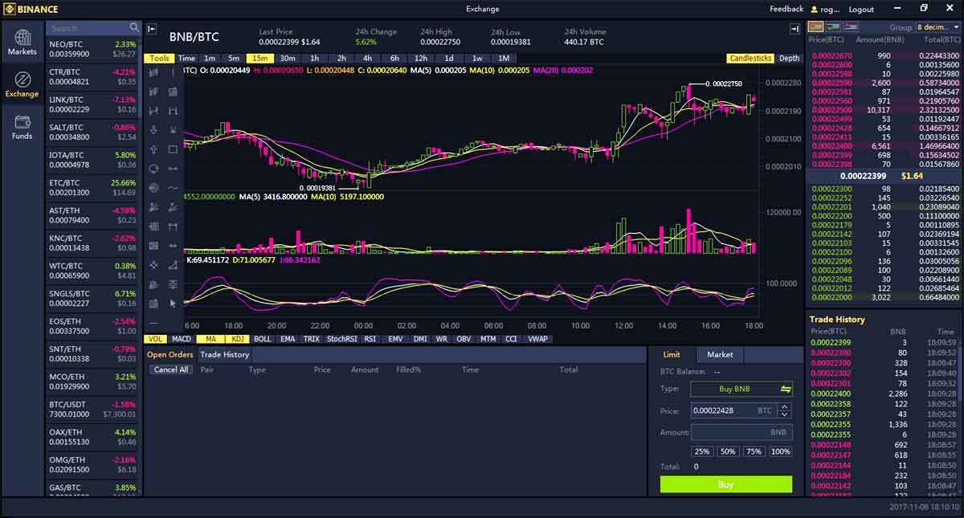Show buy orders only book view
Viewport: 964px width, 518px height.
point(833,27)
